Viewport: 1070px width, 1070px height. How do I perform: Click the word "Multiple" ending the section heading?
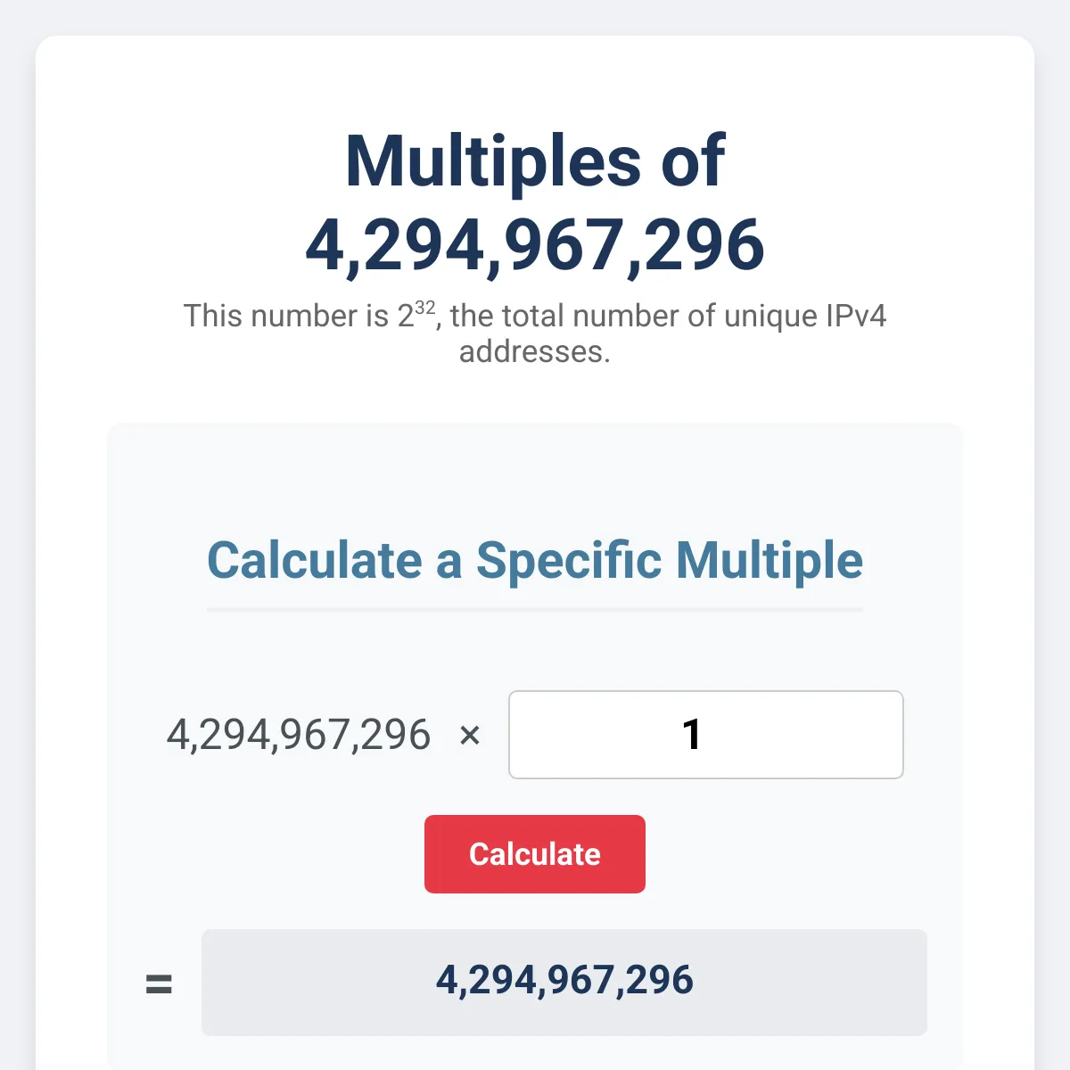[x=770, y=561]
